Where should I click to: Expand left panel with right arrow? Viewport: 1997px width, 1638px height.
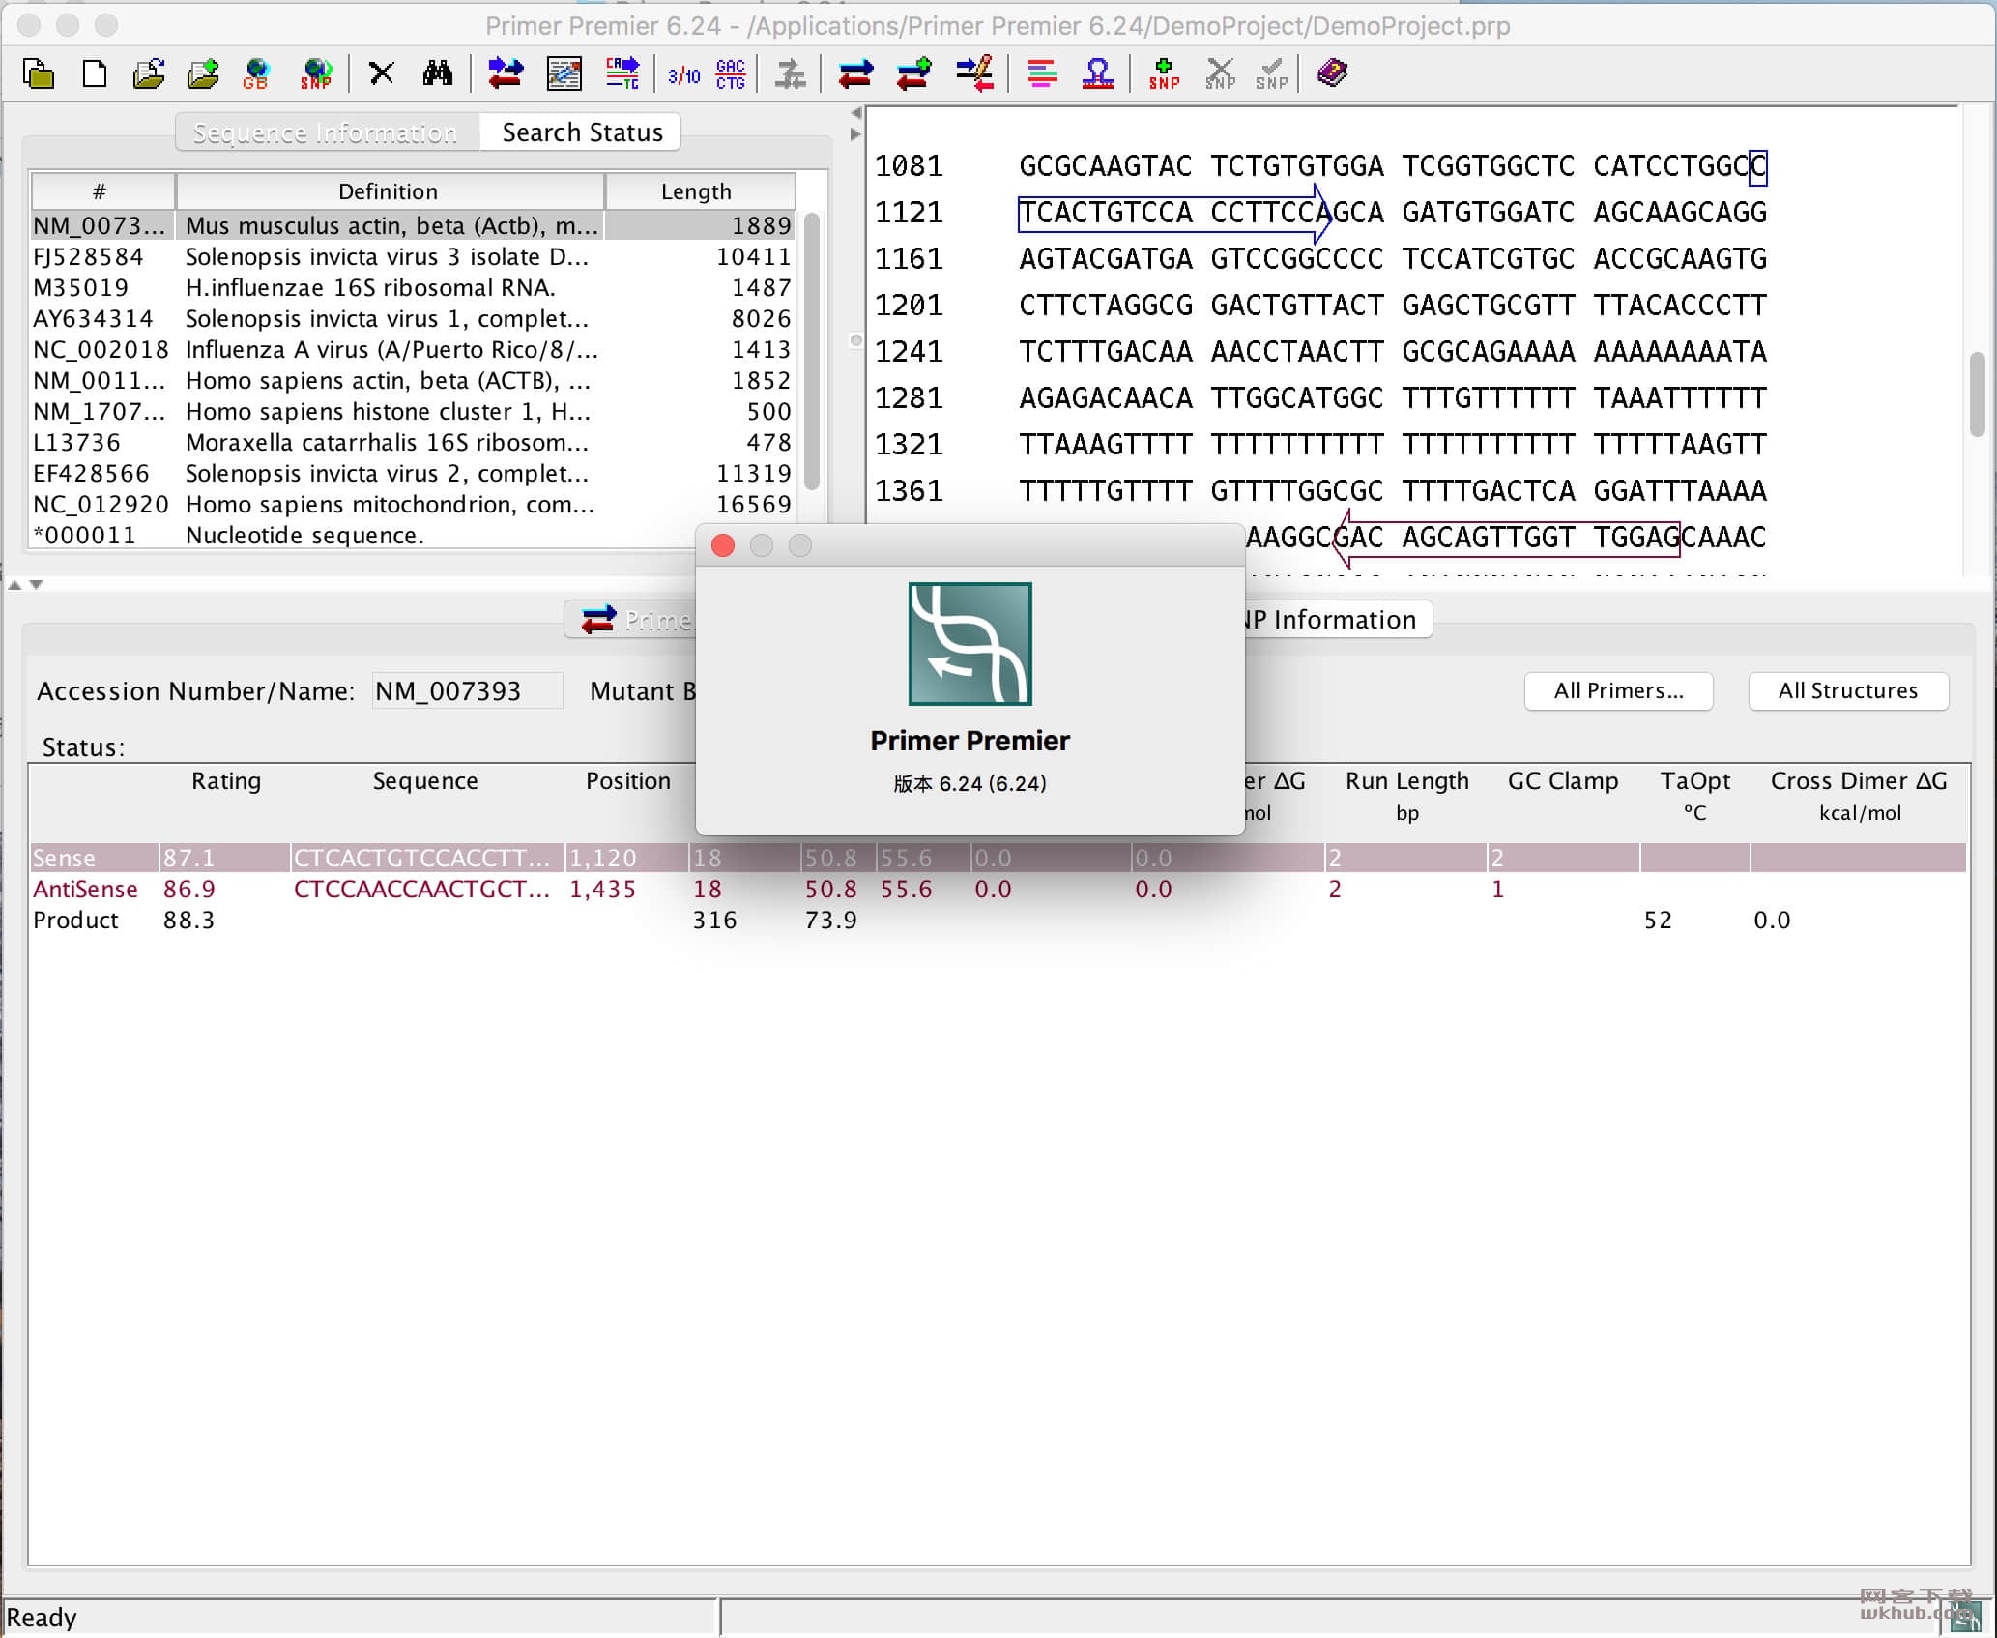(855, 133)
